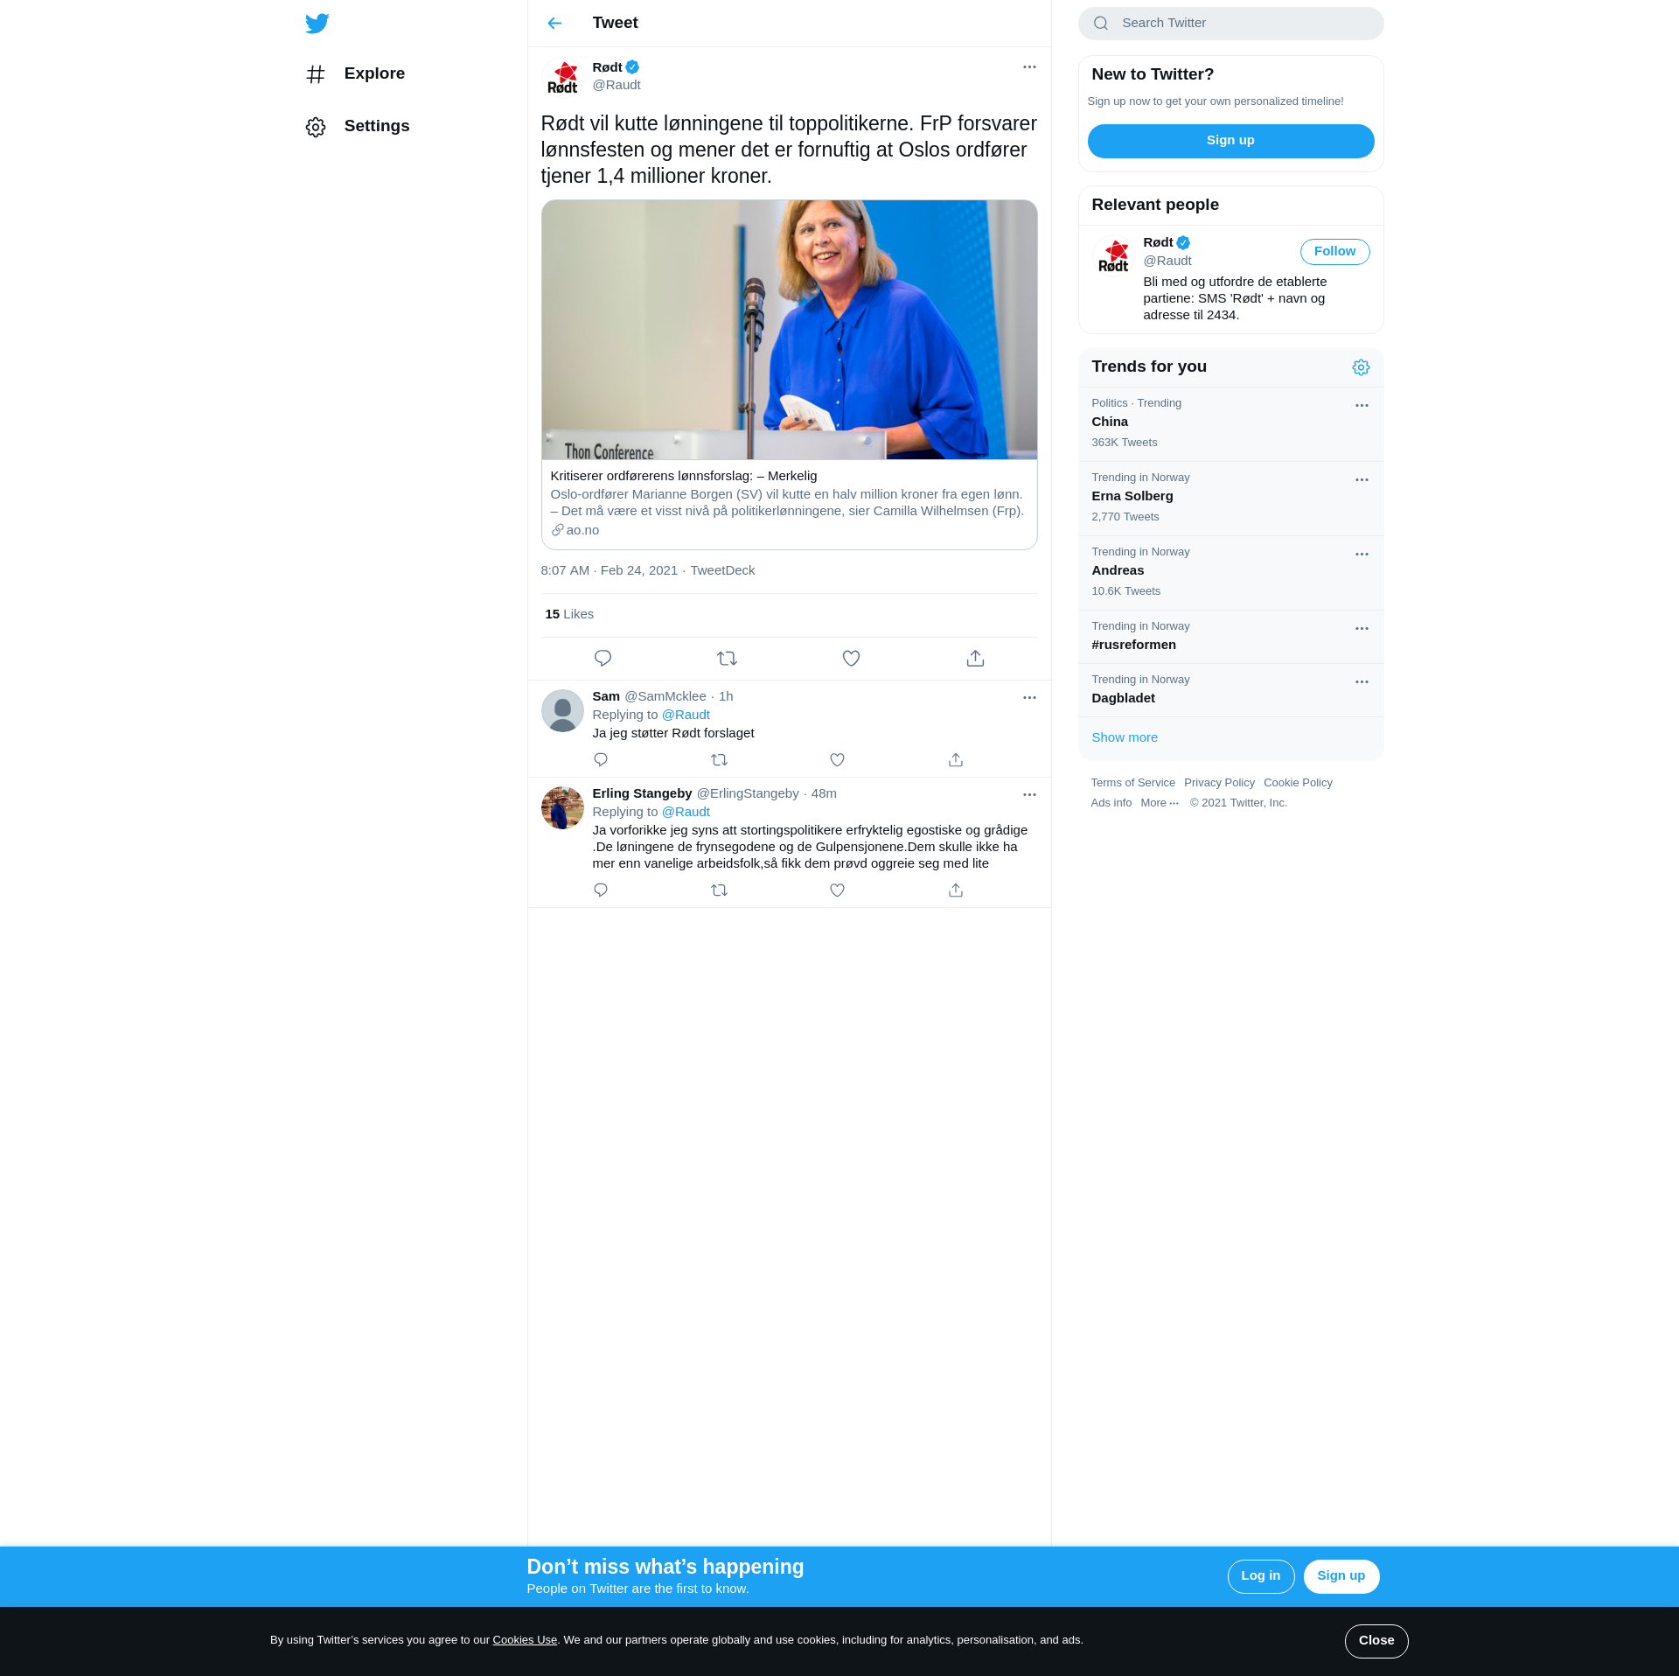Reply to Sam's tweet

(x=601, y=760)
